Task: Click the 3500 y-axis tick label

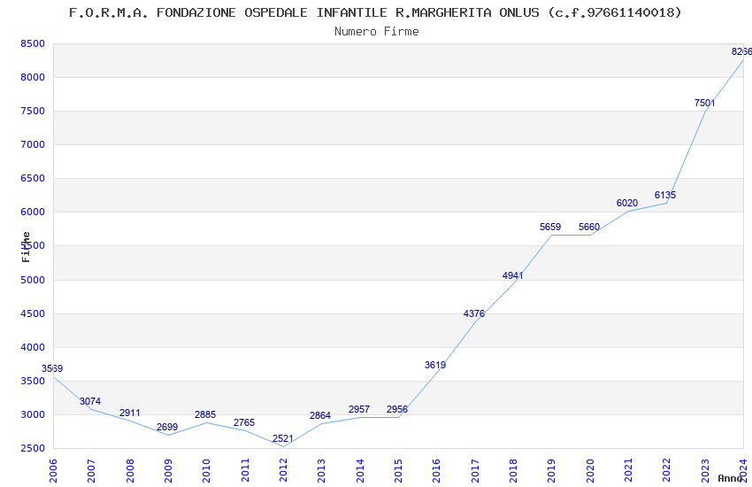Action: 33,381
